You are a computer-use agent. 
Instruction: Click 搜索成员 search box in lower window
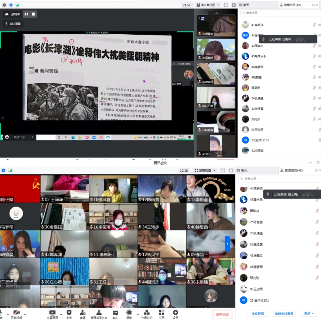tap(279, 179)
